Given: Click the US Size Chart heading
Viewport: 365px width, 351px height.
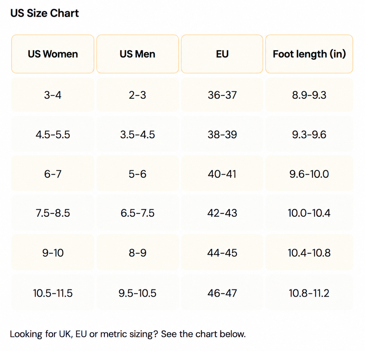Looking at the screenshot, I should pyautogui.click(x=44, y=13).
